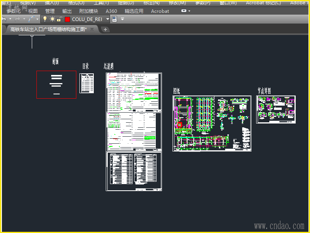
Task: Select the red-bordered 封面 cover sheet
Action: point(56,84)
